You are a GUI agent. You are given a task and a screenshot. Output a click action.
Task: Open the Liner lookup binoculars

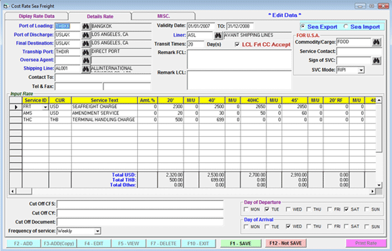click(218, 36)
